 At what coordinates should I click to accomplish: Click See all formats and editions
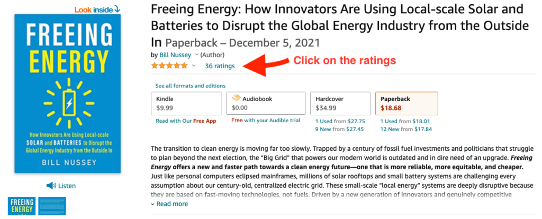[190, 86]
